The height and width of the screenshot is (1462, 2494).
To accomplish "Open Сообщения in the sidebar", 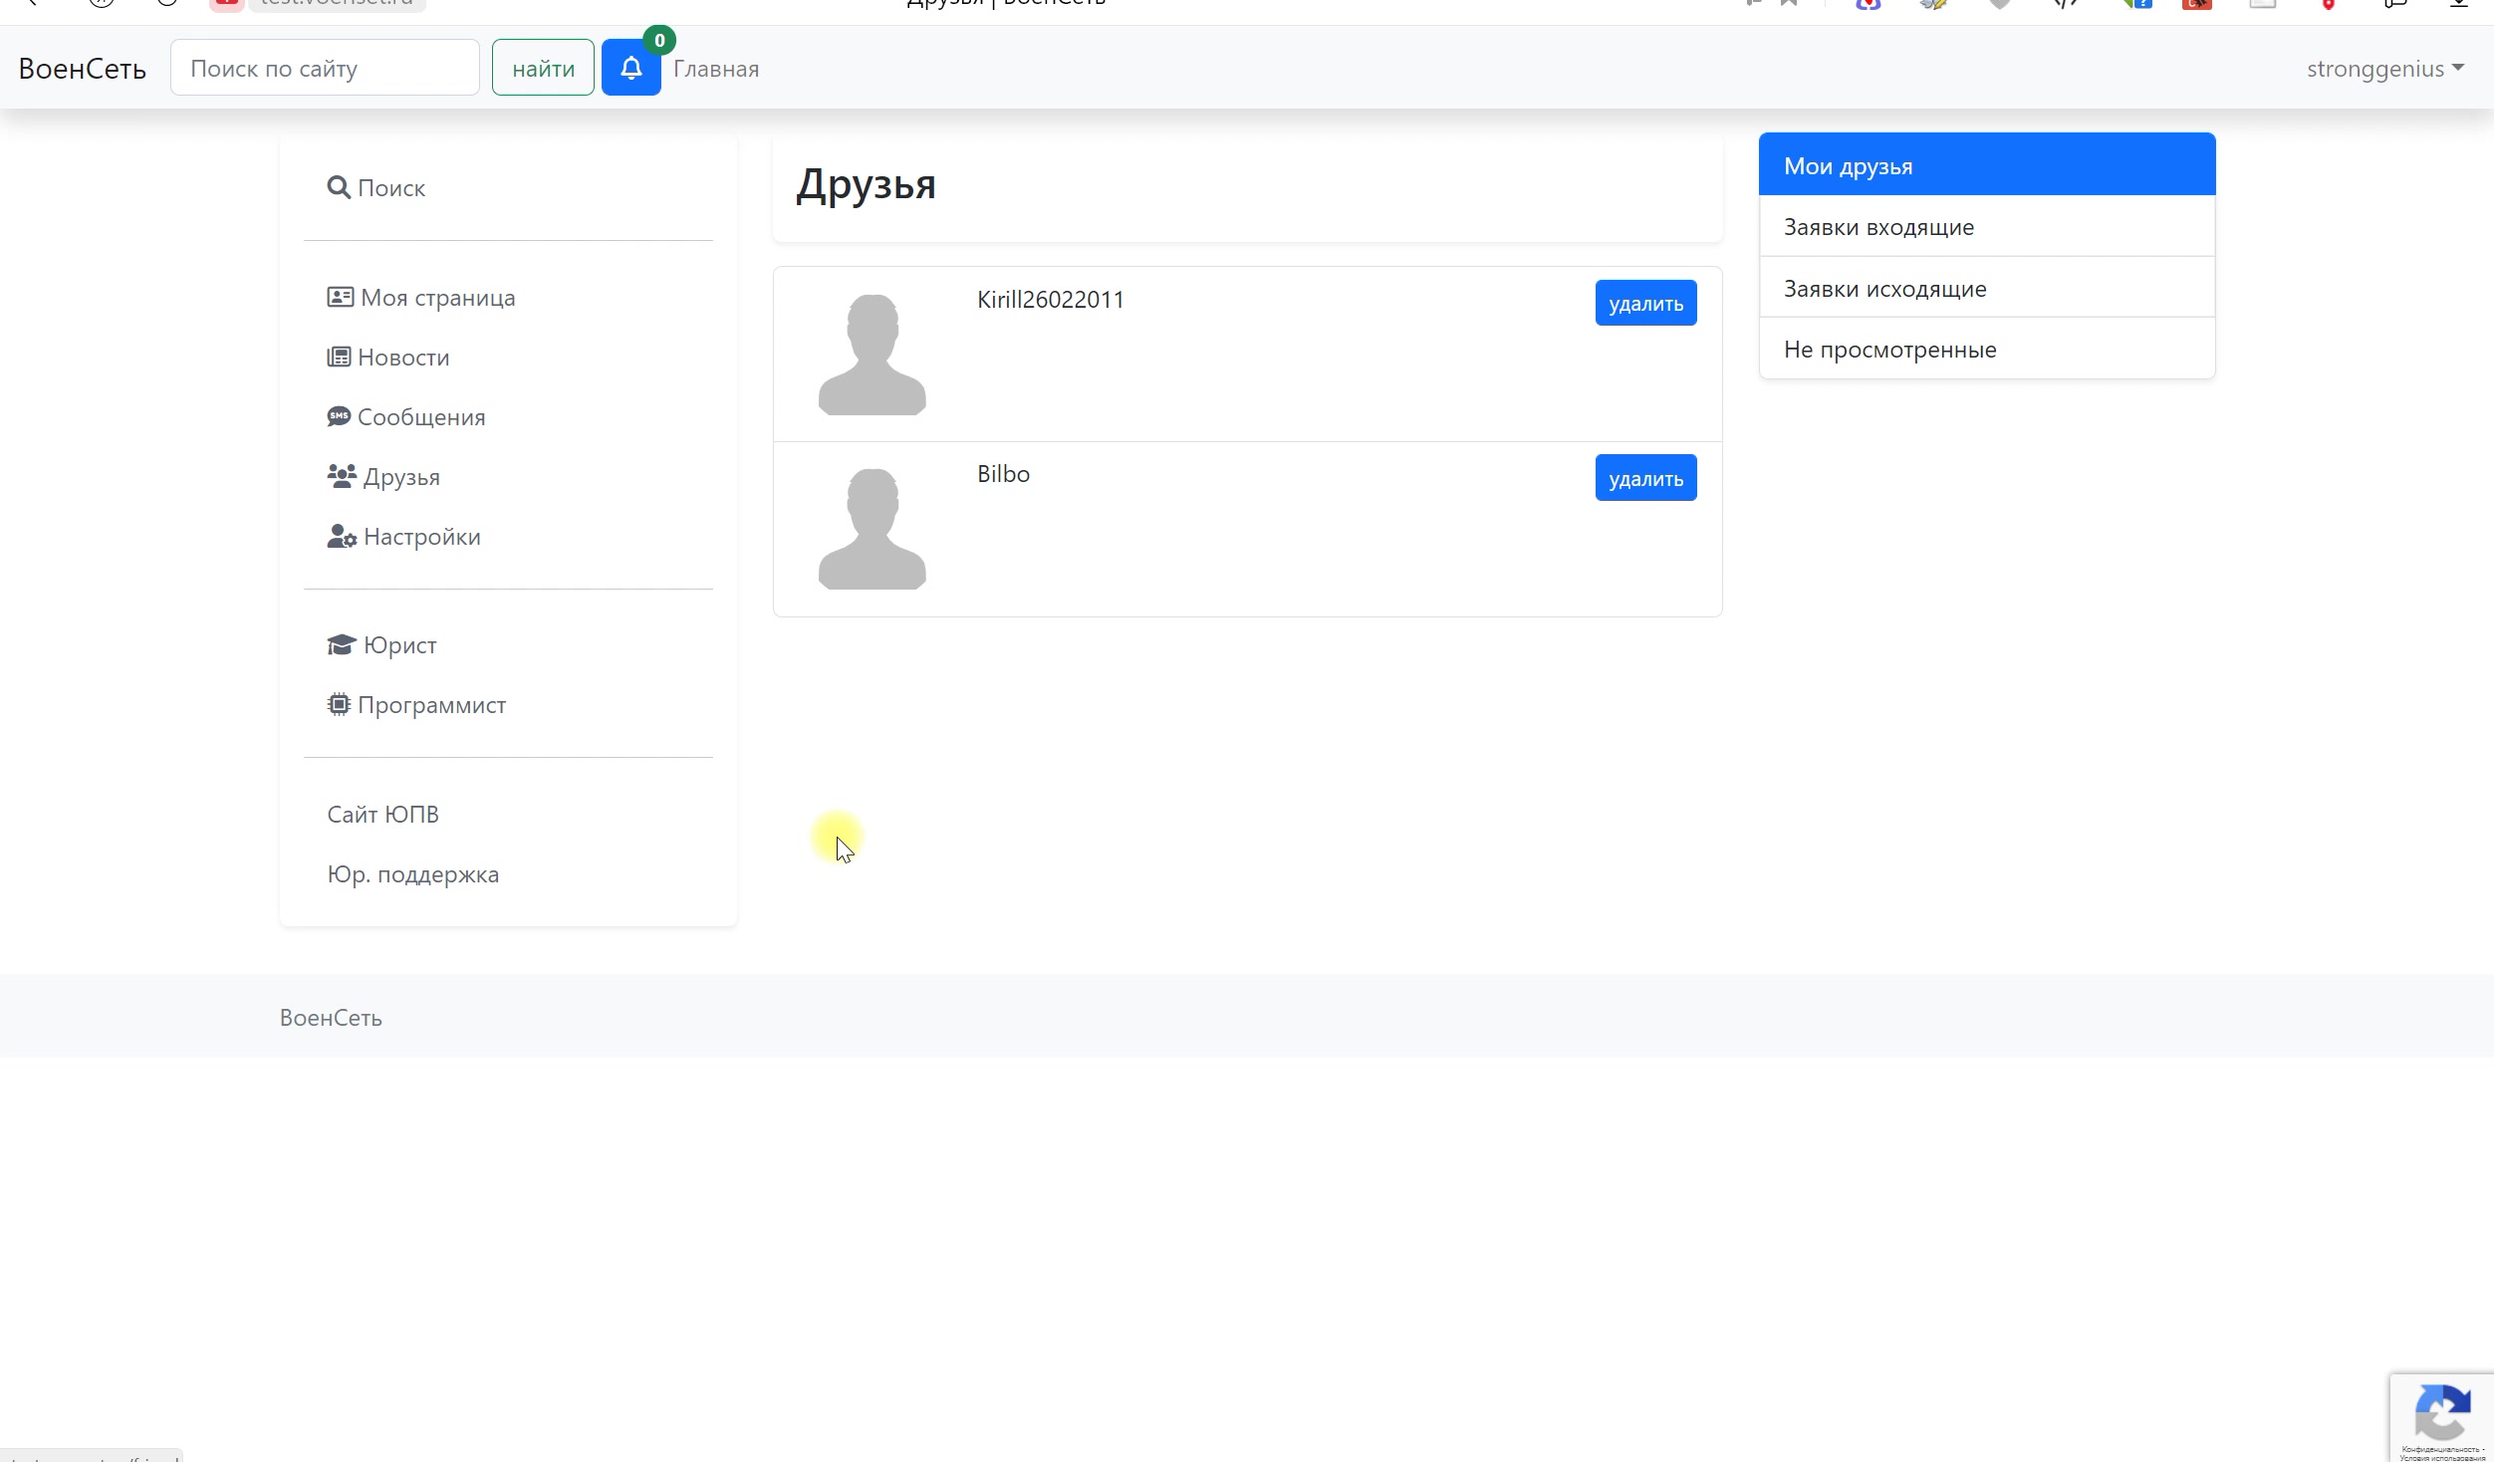I will pos(406,417).
